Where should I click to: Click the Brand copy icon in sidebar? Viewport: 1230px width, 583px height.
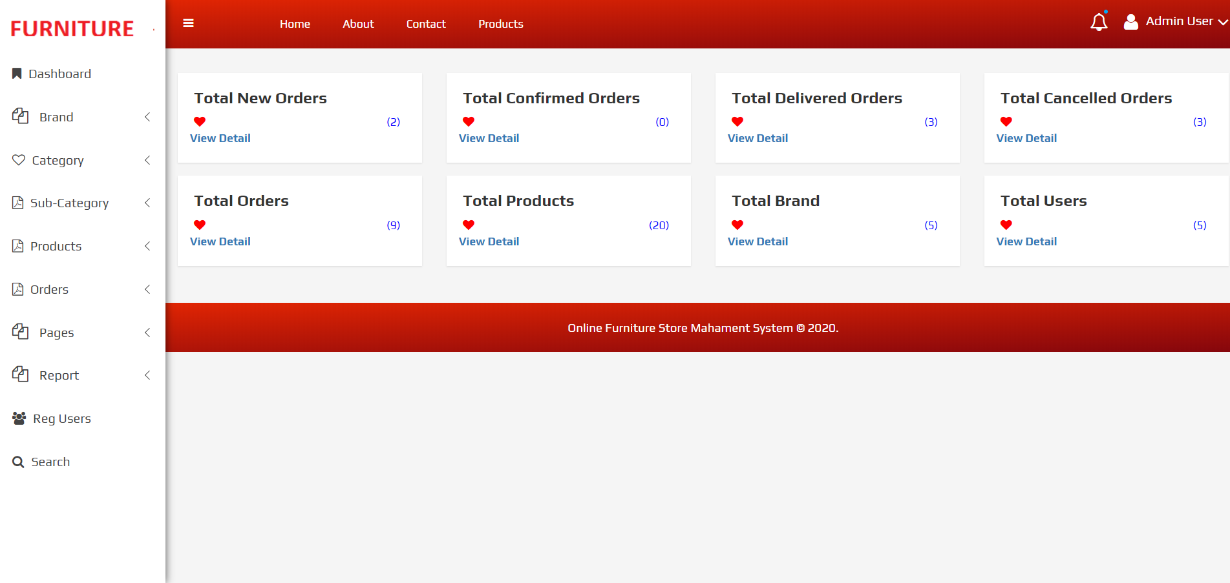coord(20,116)
